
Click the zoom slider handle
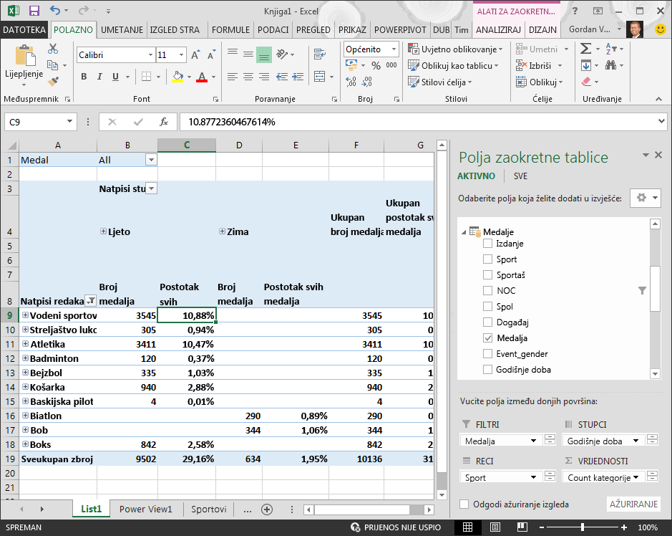[x=583, y=527]
